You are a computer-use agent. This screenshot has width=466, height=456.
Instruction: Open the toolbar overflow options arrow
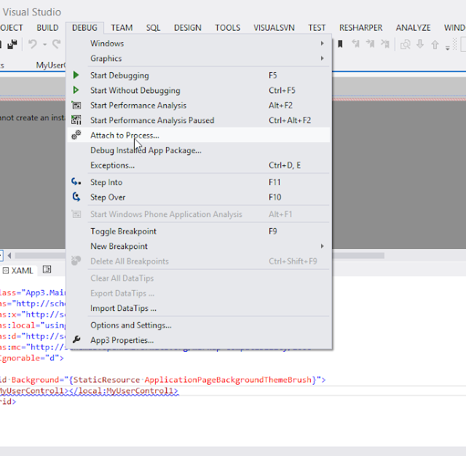pyautogui.click(x=448, y=48)
